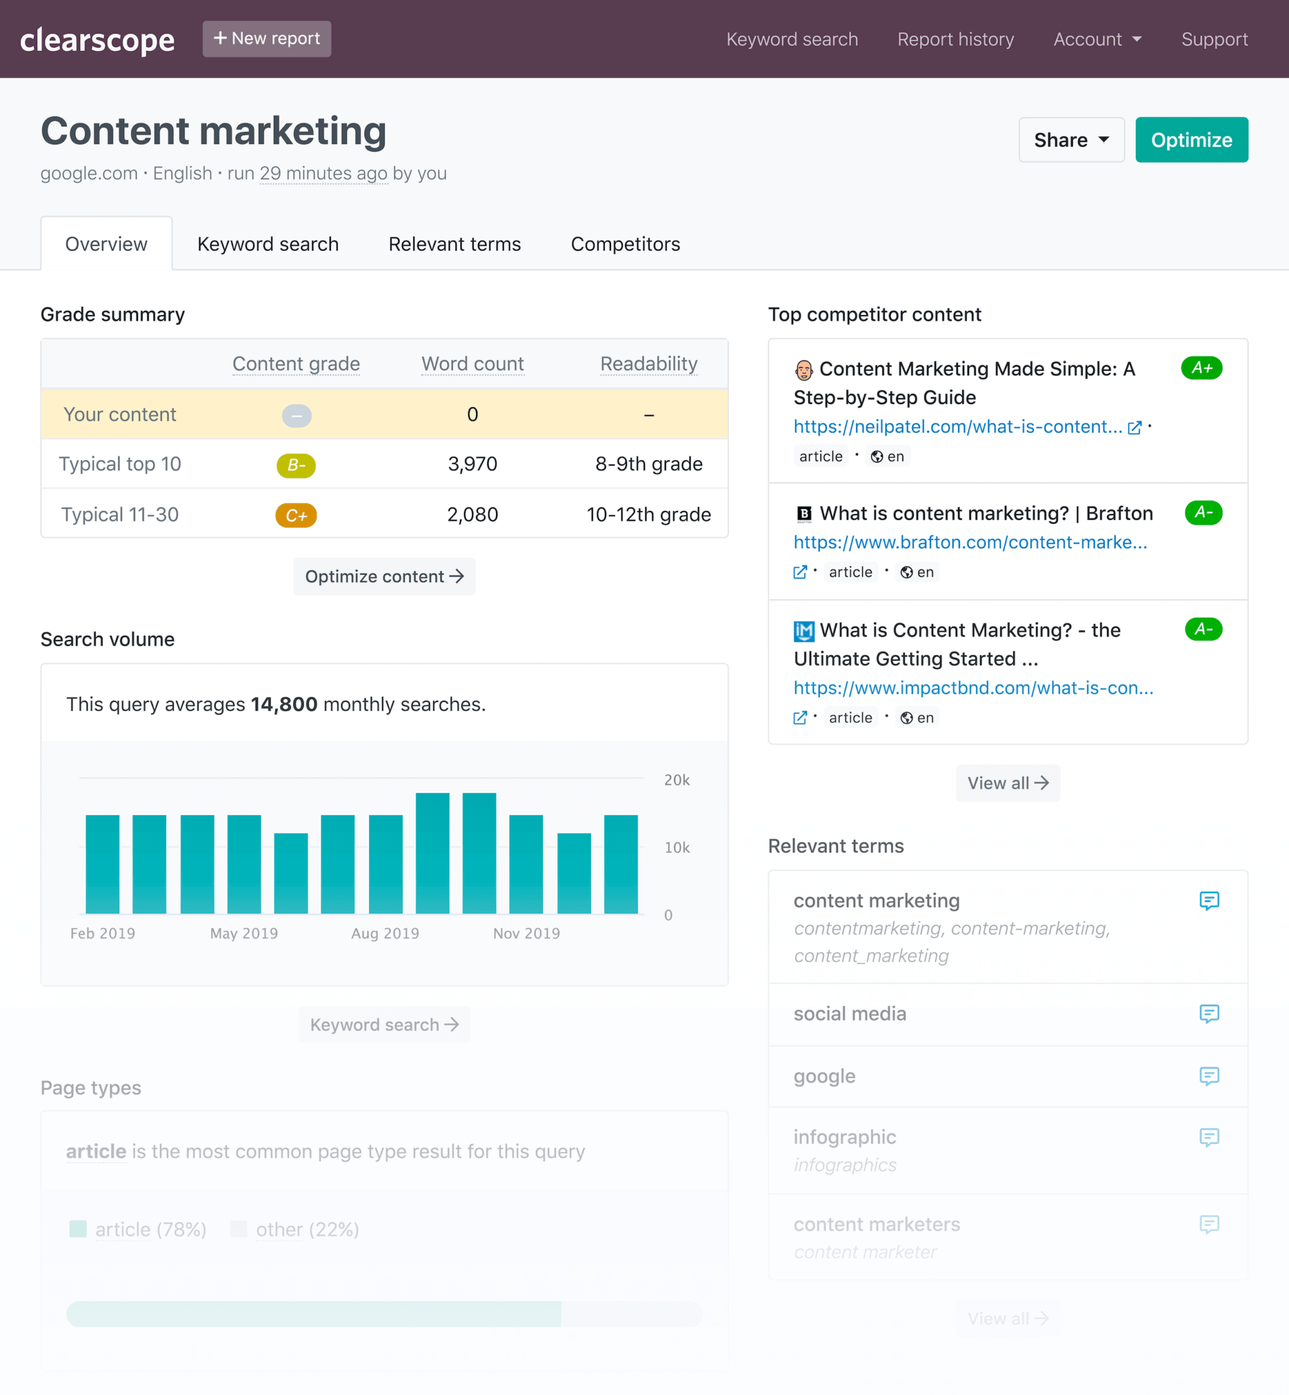Open the comment icon for "content marketing" term

pyautogui.click(x=1210, y=901)
